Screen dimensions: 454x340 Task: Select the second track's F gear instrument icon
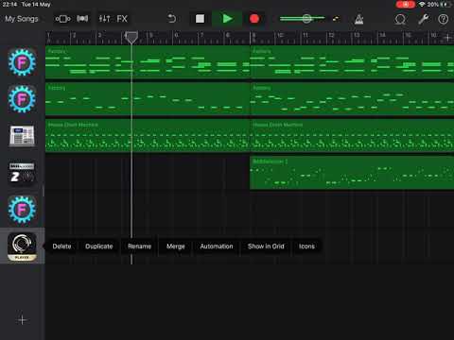click(22, 99)
